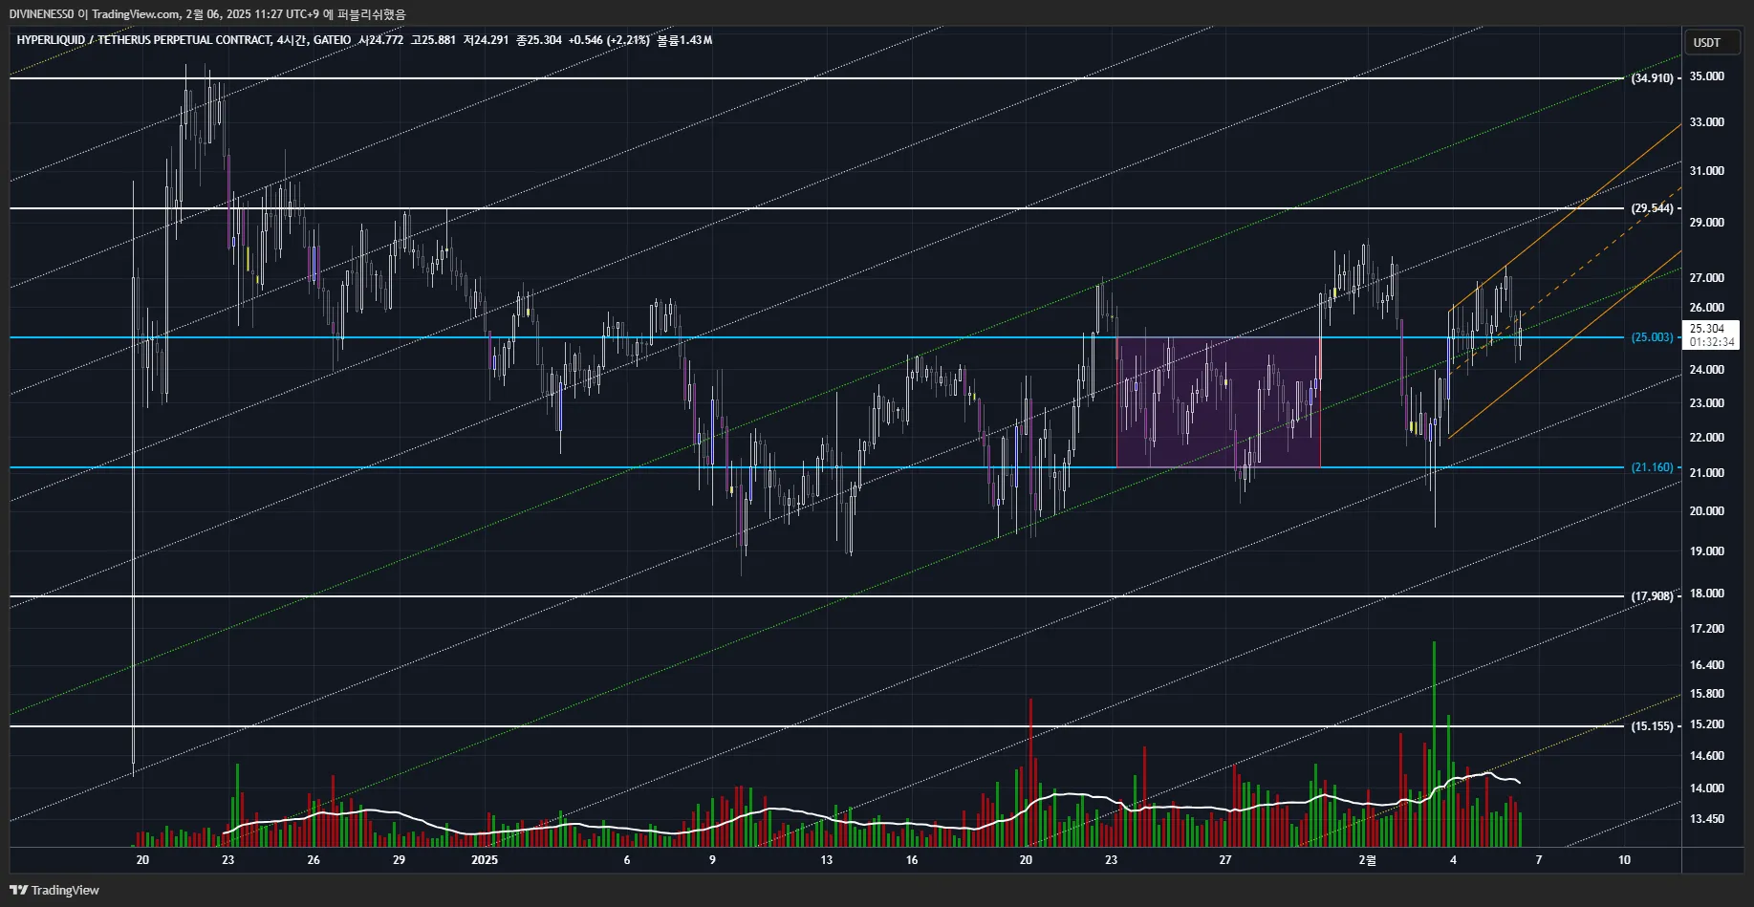Click the 35.000 price axis label
The image size is (1754, 907).
tap(1707, 76)
